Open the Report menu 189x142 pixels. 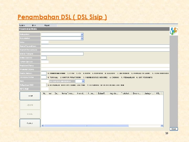[47, 25]
